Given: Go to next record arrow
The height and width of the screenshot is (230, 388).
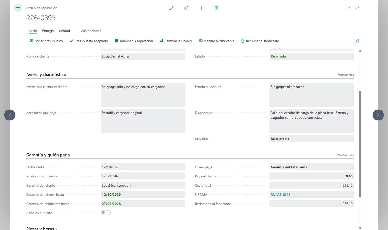Looking at the screenshot, I should pyautogui.click(x=378, y=115).
